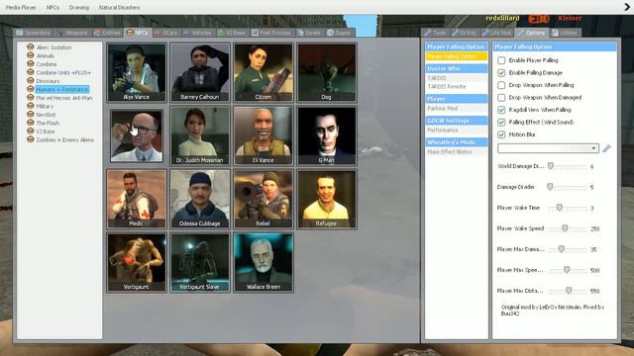Click the icon beside The Flash category

point(30,123)
